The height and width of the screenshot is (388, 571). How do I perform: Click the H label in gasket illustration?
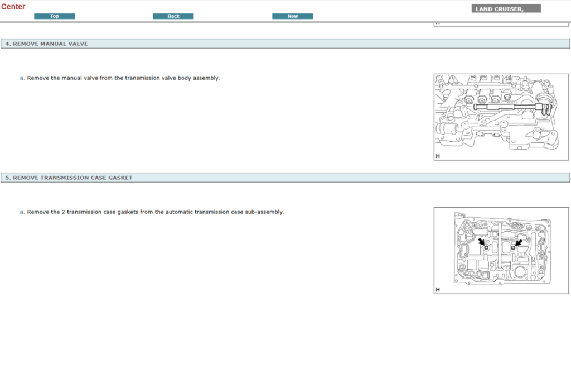coord(438,290)
